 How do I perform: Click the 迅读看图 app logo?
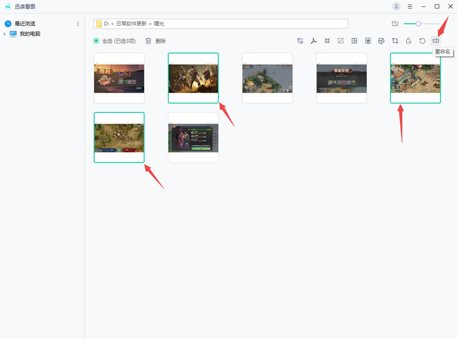coord(8,6)
